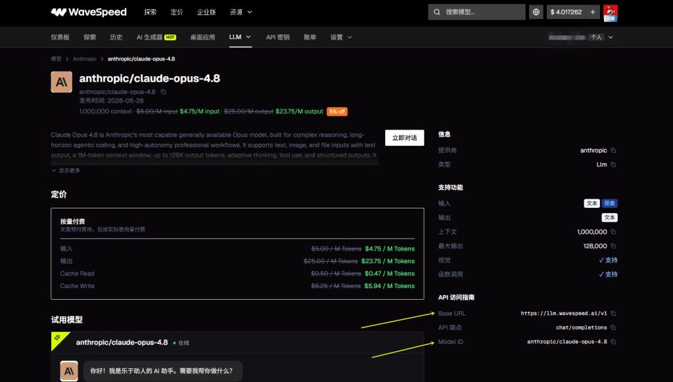The image size is (673, 382).
Task: Open the 账单 tab
Action: pyautogui.click(x=310, y=37)
